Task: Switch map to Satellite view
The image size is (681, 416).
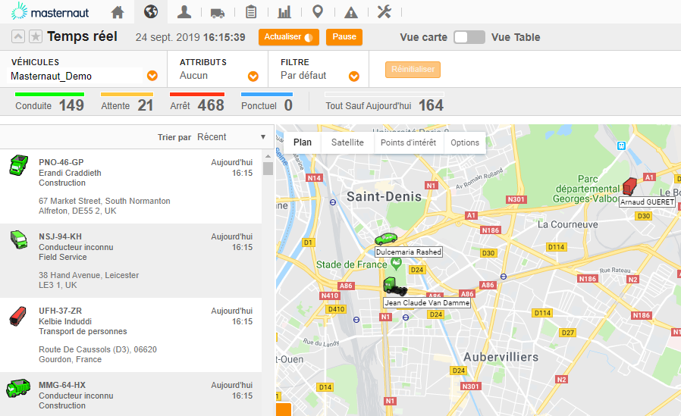Action: point(347,142)
